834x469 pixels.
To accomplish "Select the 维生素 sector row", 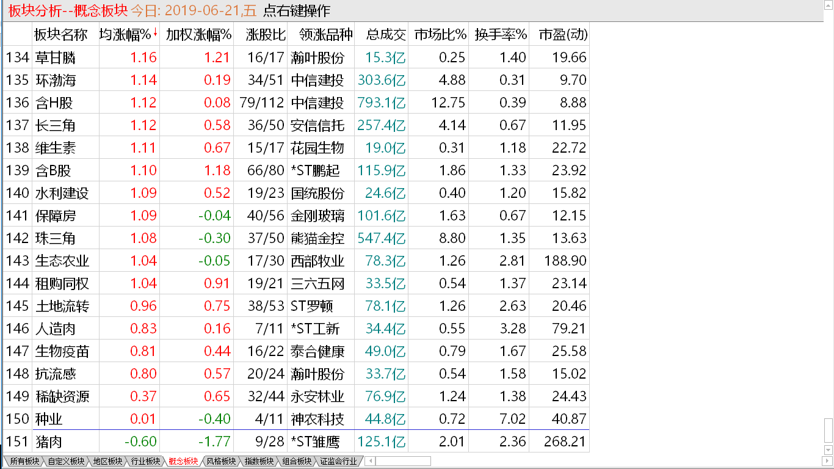I will tap(296, 148).
